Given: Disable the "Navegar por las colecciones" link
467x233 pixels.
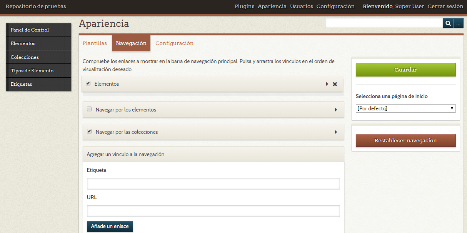Looking at the screenshot, I should 89,131.
